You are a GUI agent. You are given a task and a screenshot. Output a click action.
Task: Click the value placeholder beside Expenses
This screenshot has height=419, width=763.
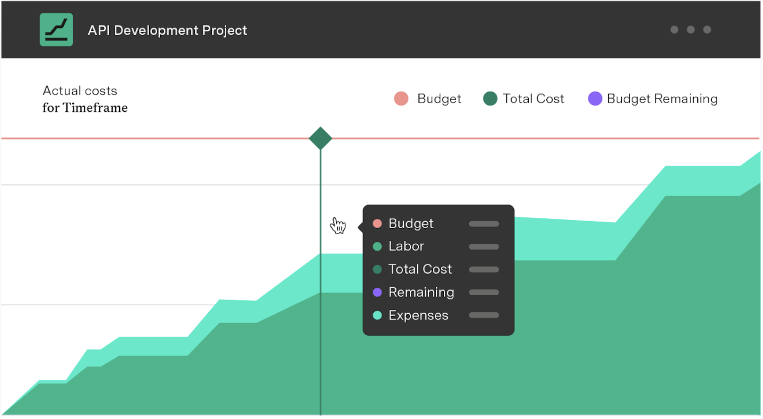(484, 315)
